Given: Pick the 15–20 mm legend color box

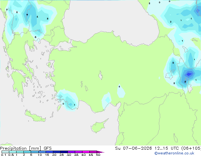Looking at the screenshot, I should coord(49,152).
